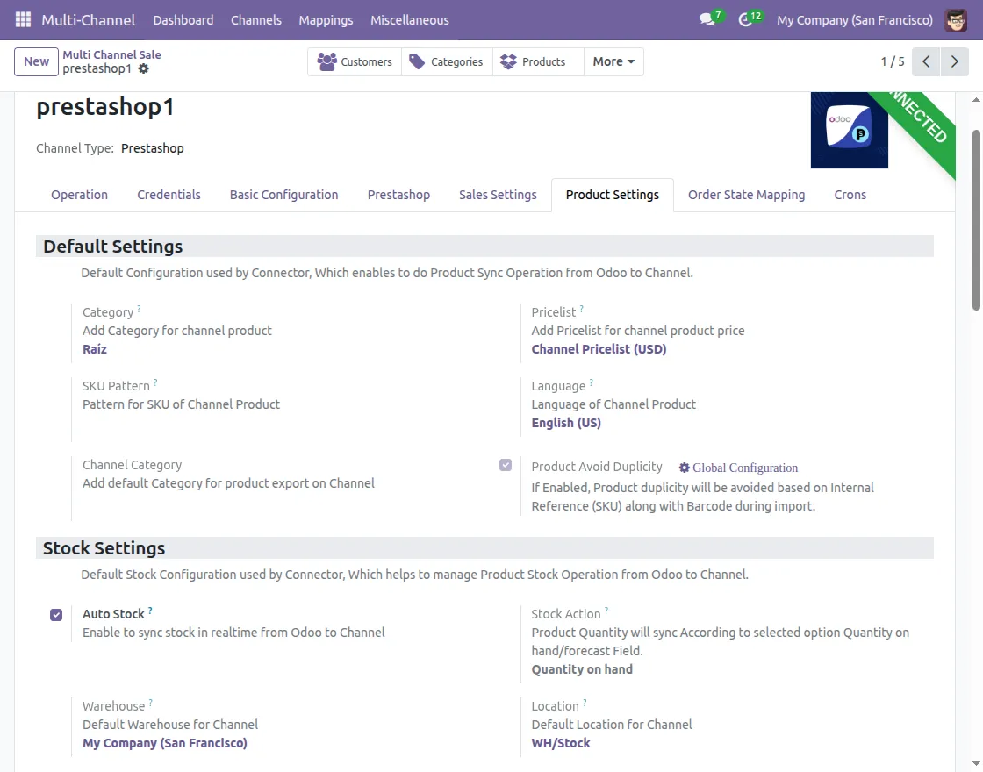
Task: Open the apps grid menu
Action: pyautogui.click(x=22, y=19)
